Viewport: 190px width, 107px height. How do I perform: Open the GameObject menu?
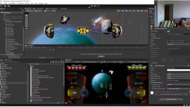(x=12, y=3)
